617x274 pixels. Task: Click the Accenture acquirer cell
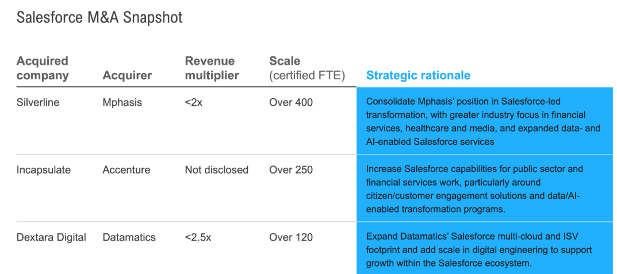tap(126, 170)
